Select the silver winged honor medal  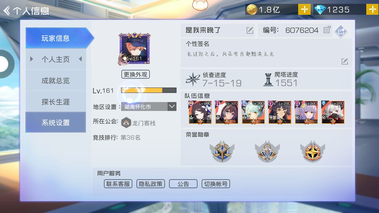267,151
